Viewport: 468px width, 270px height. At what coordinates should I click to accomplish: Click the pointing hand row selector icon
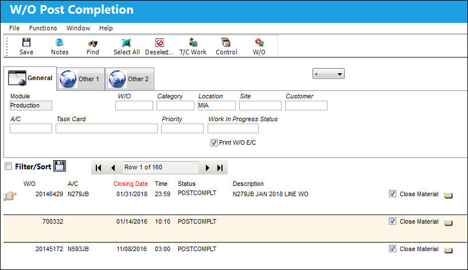[x=10, y=196]
